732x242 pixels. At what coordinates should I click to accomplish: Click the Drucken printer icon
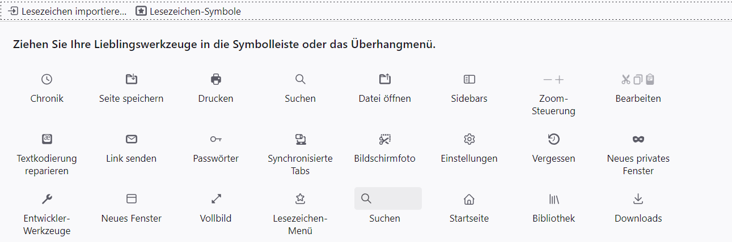click(216, 79)
